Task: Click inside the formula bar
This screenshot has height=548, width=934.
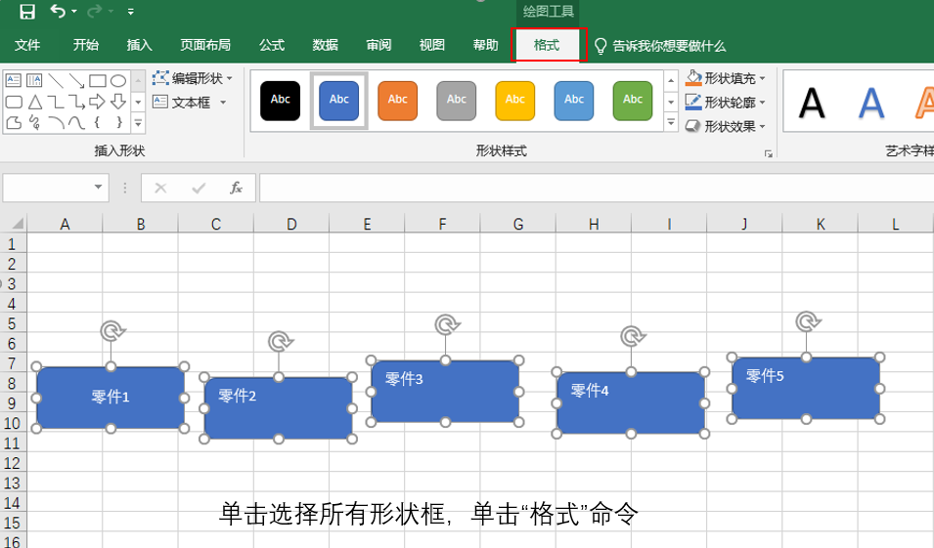Action: coord(597,188)
